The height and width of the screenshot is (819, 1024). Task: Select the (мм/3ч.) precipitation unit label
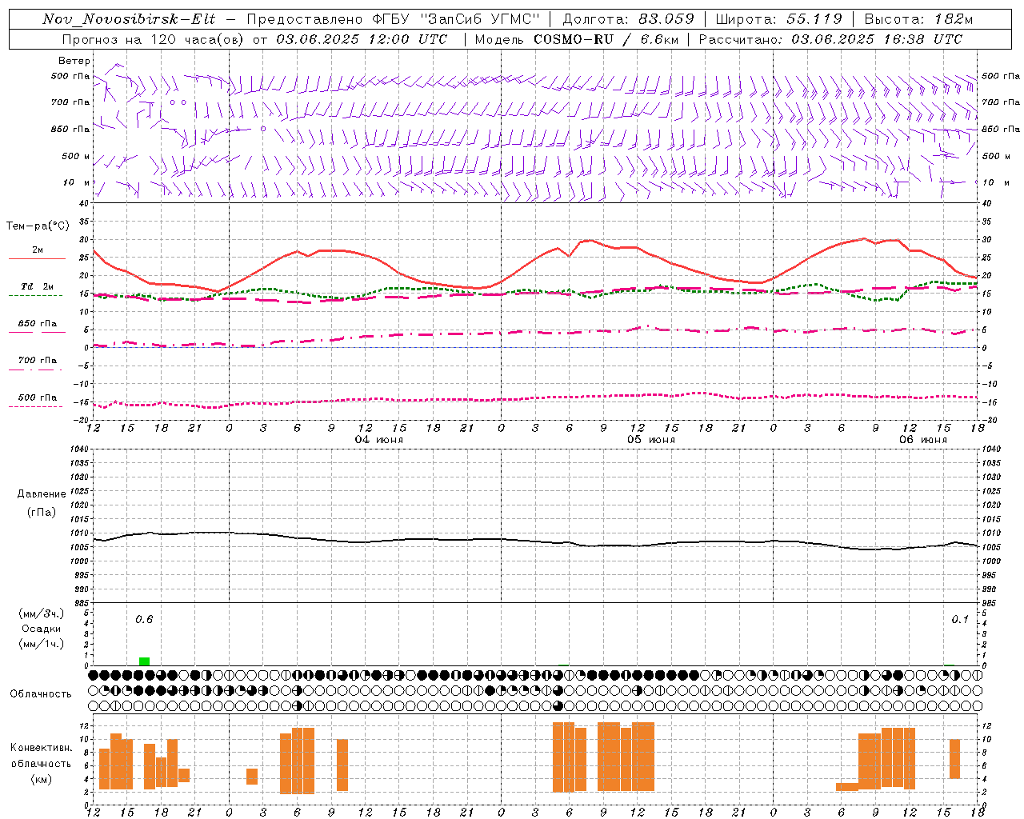[42, 614]
